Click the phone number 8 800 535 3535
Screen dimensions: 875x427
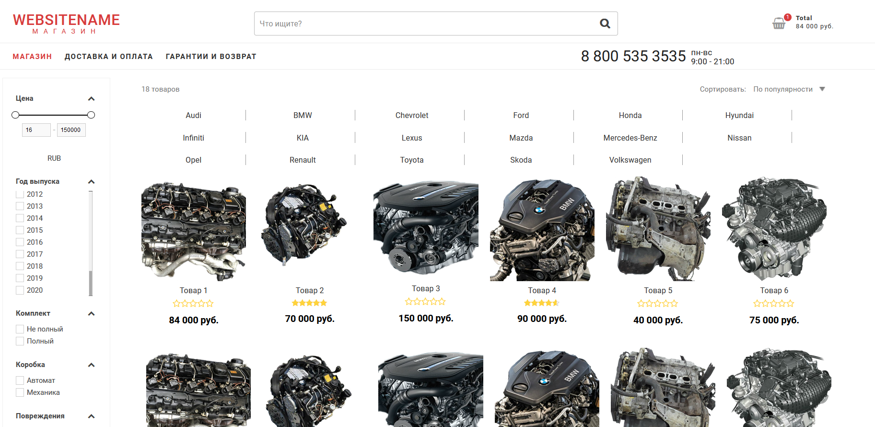click(633, 56)
